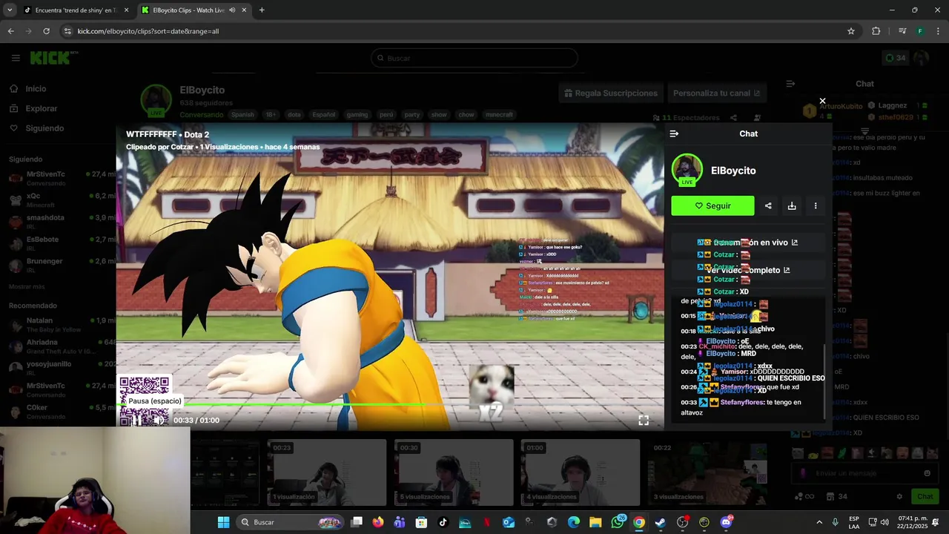The image size is (949, 534).
Task: Open the Ver video completo link
Action: tap(747, 270)
